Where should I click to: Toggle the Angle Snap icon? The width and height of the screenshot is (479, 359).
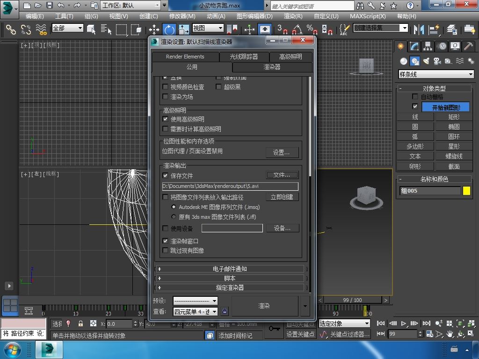click(297, 29)
